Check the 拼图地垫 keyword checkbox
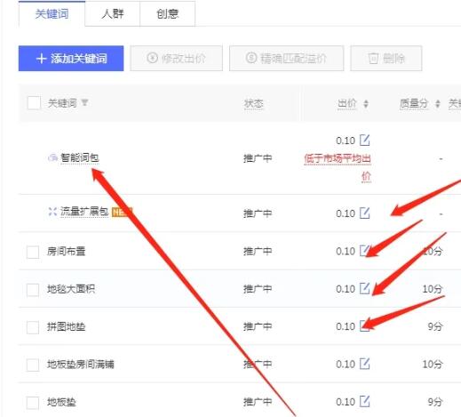The width and height of the screenshot is (461, 417). (x=33, y=327)
